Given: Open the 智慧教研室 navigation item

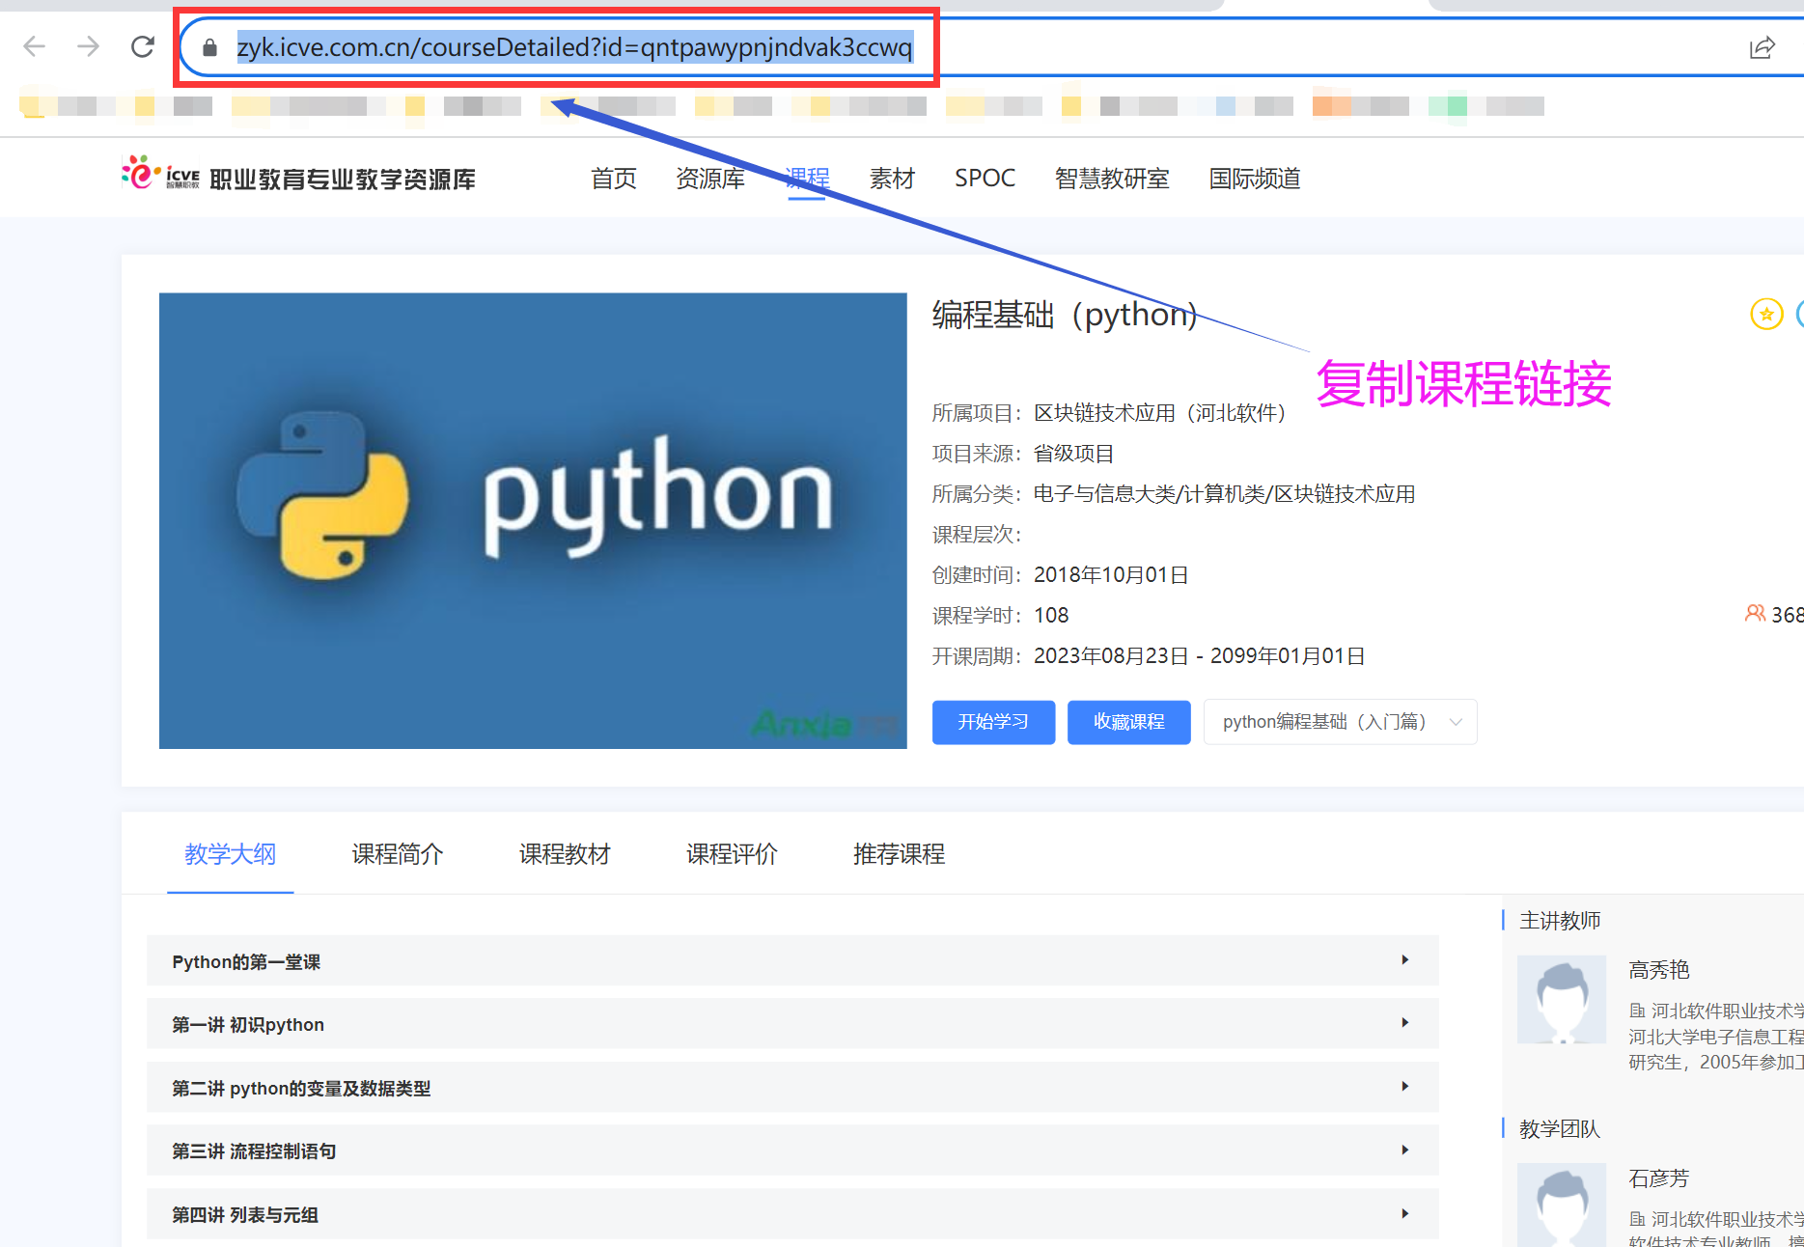Looking at the screenshot, I should pyautogui.click(x=1112, y=179).
